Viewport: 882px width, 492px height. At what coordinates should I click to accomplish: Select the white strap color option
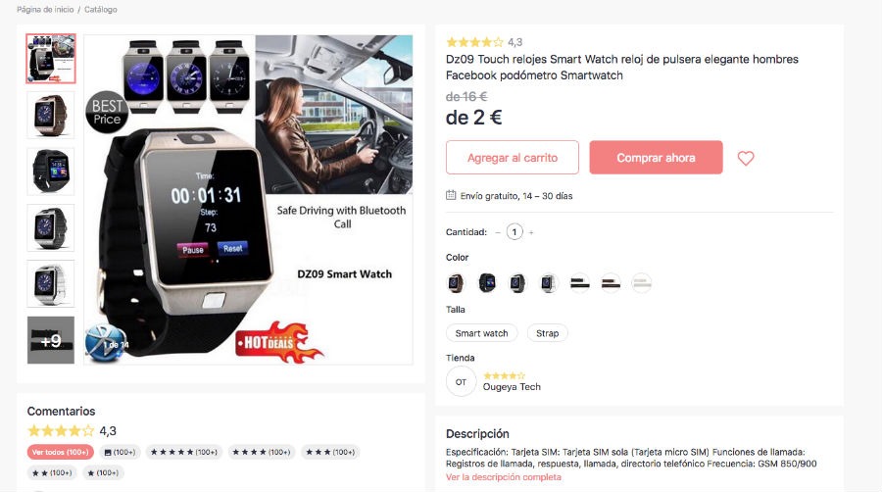pos(641,283)
